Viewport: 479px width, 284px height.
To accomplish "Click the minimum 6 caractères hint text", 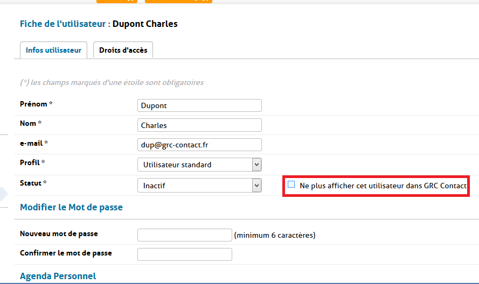I will click(x=275, y=235).
